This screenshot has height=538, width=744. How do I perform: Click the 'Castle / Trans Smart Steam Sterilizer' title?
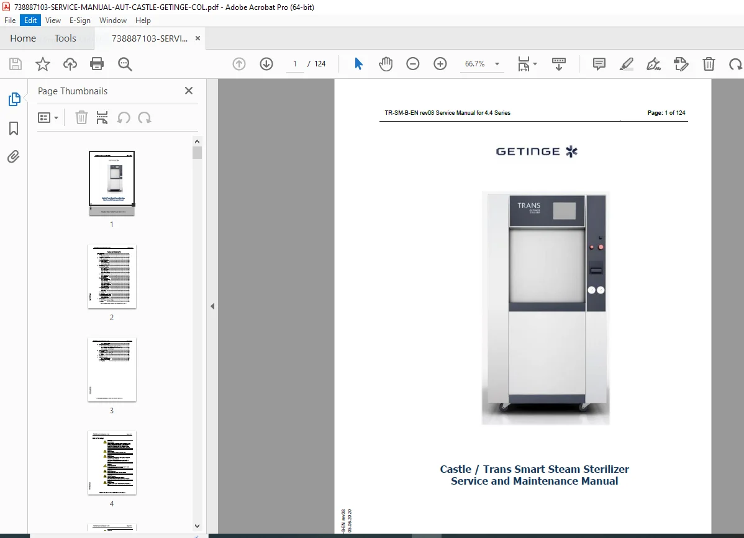coord(534,469)
